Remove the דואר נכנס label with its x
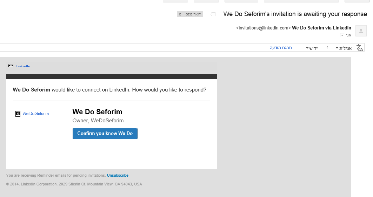 (x=180, y=14)
